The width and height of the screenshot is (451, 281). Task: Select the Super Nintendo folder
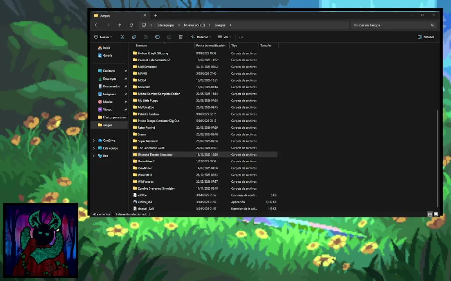[x=148, y=141]
